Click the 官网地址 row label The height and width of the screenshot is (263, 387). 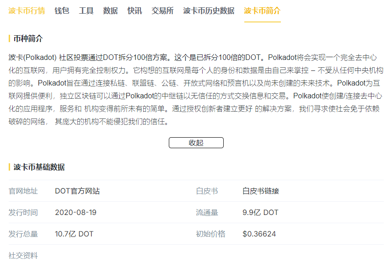click(x=23, y=191)
